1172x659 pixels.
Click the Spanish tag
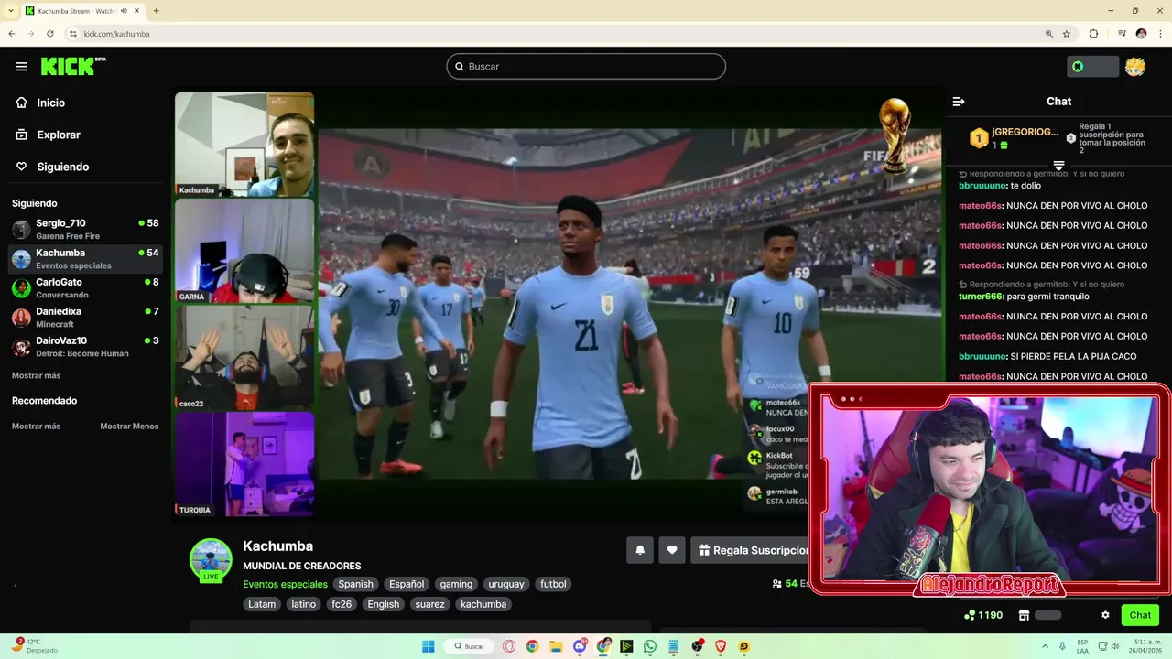coord(355,584)
